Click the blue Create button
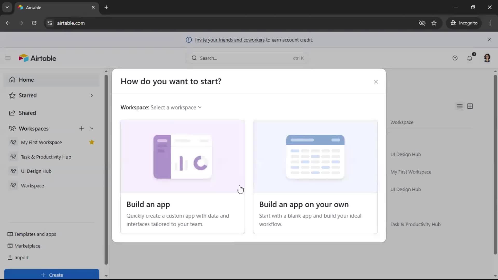Viewport: 498px width, 280px height. tap(52, 275)
